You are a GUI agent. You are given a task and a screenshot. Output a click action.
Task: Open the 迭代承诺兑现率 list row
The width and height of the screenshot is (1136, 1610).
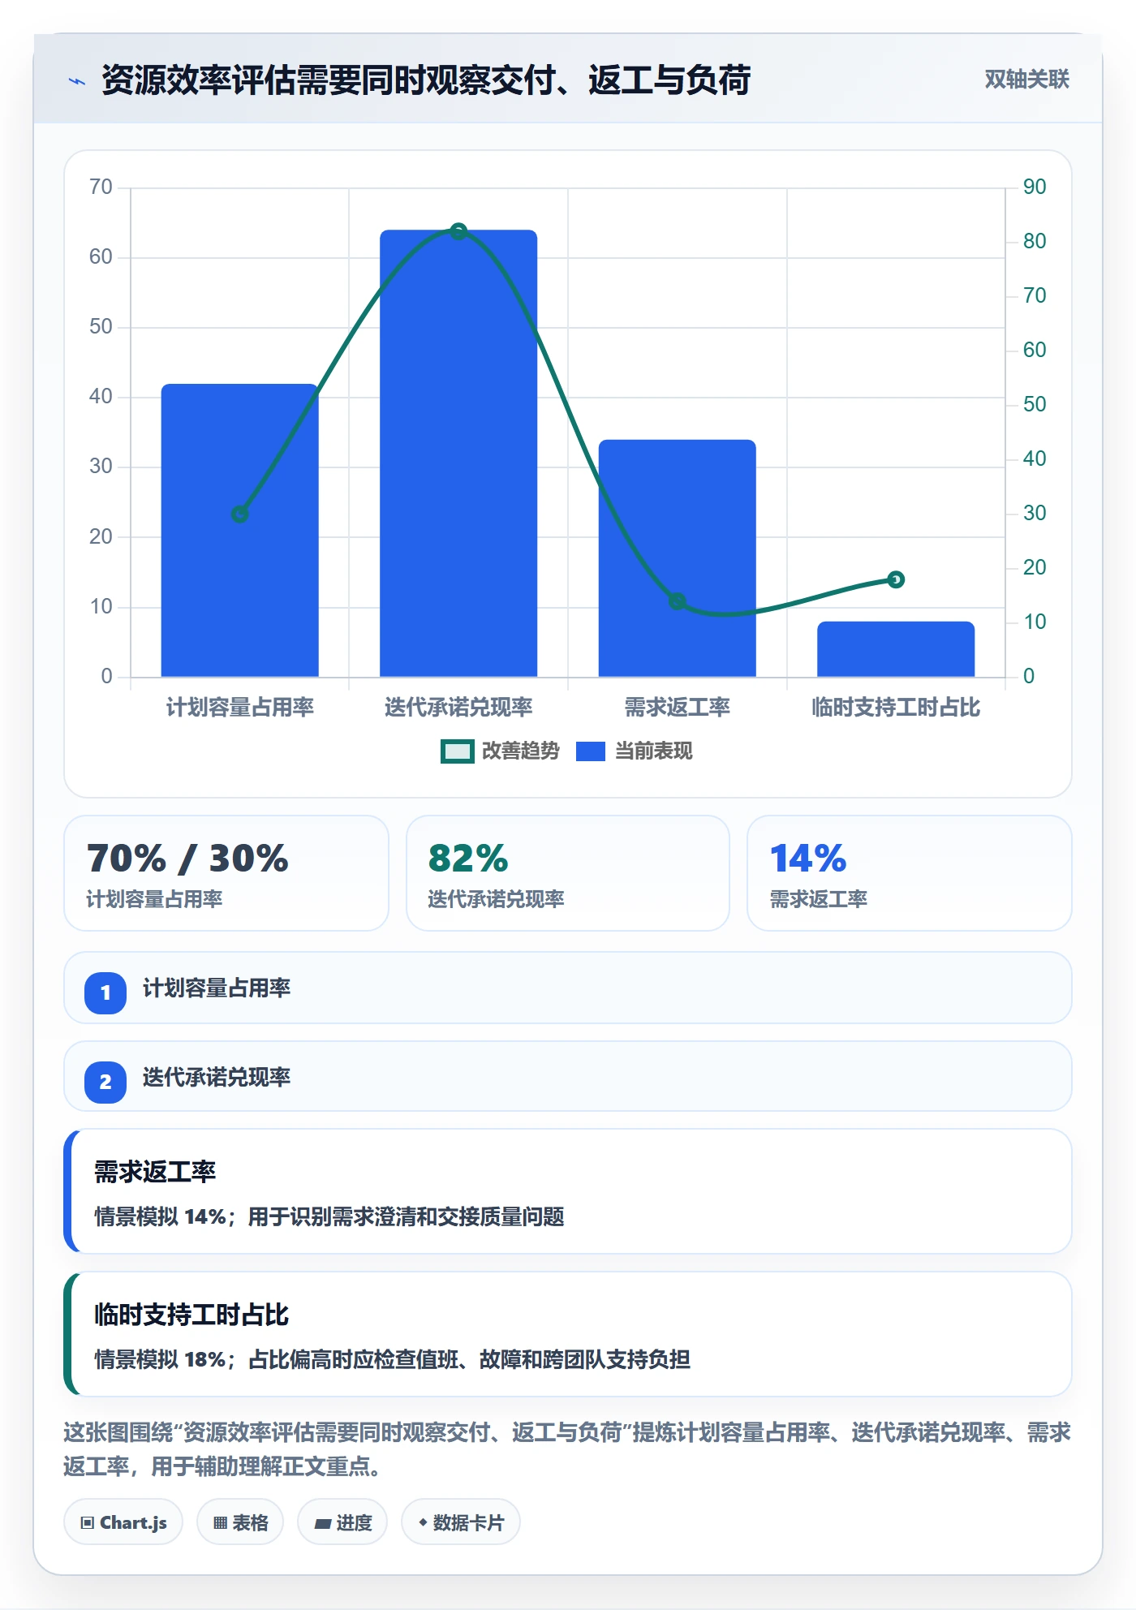[x=568, y=1077]
